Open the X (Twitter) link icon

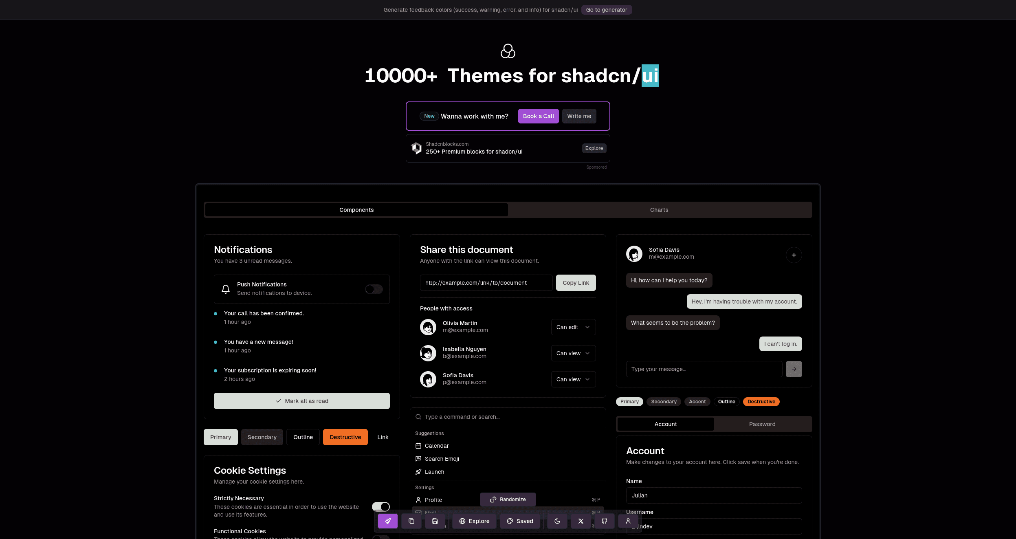pos(581,521)
